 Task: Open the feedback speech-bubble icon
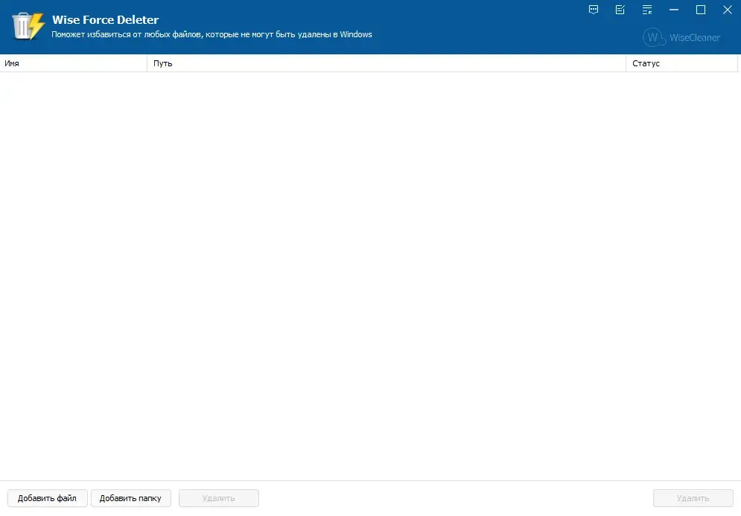point(594,10)
